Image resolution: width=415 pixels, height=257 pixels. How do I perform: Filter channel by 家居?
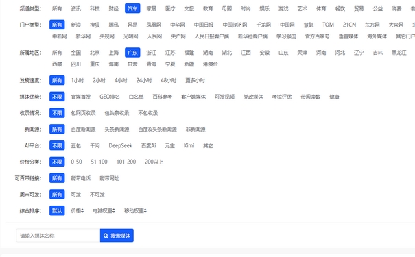pyautogui.click(x=152, y=8)
